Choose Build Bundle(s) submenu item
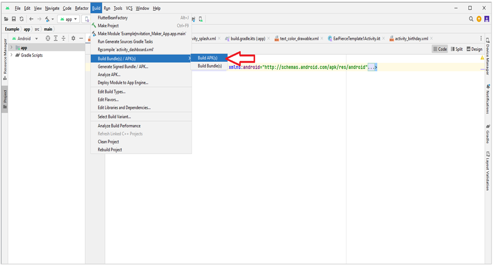Image resolution: width=493 pixels, height=267 pixels. click(209, 66)
